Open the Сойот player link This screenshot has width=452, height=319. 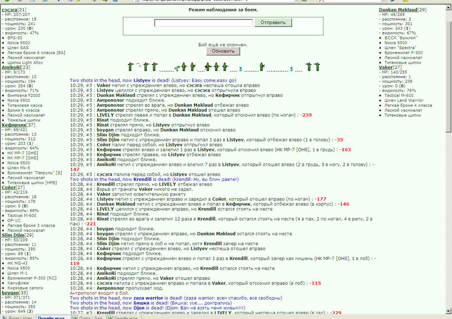tap(9, 188)
